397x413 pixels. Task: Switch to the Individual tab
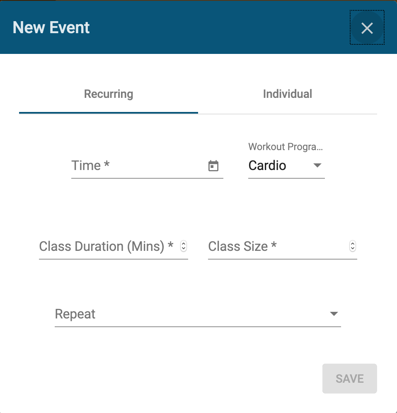coord(288,94)
